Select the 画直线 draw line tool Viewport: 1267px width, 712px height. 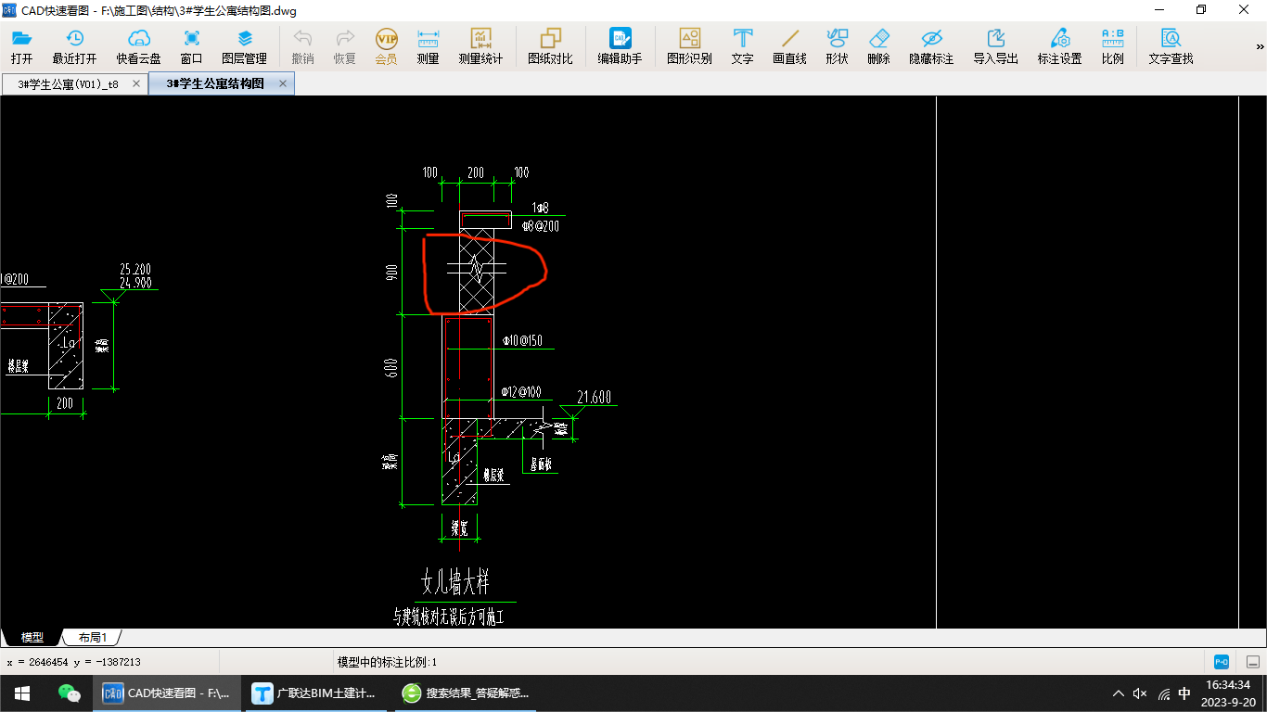point(789,46)
